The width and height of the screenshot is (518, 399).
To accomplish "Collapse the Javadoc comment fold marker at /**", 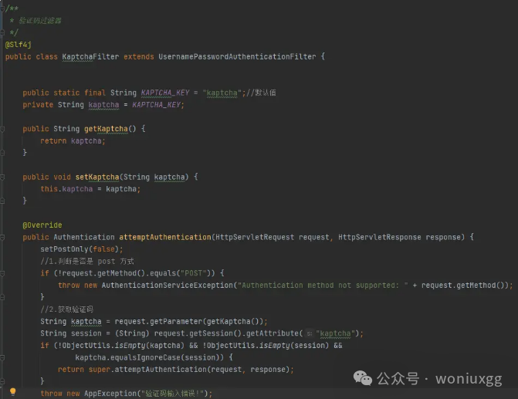I will pyautogui.click(x=2, y=8).
